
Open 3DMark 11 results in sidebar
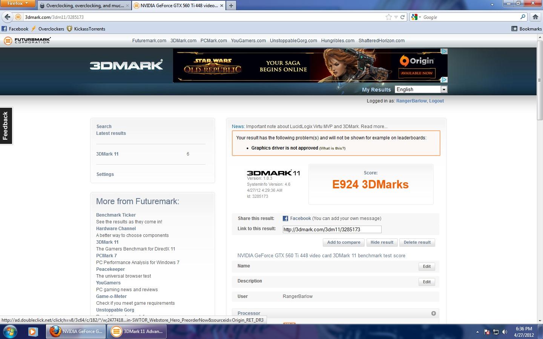pyautogui.click(x=107, y=154)
